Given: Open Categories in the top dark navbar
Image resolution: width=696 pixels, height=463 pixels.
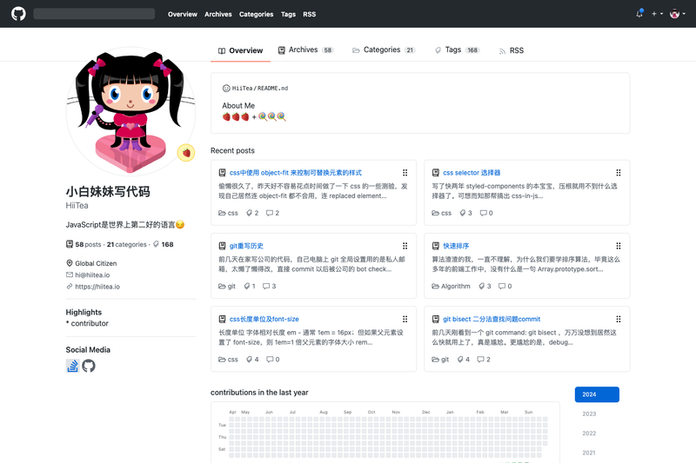Looking at the screenshot, I should coord(256,14).
